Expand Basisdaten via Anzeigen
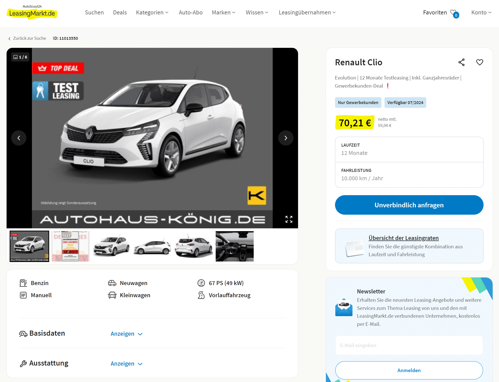499x382 pixels. point(126,334)
